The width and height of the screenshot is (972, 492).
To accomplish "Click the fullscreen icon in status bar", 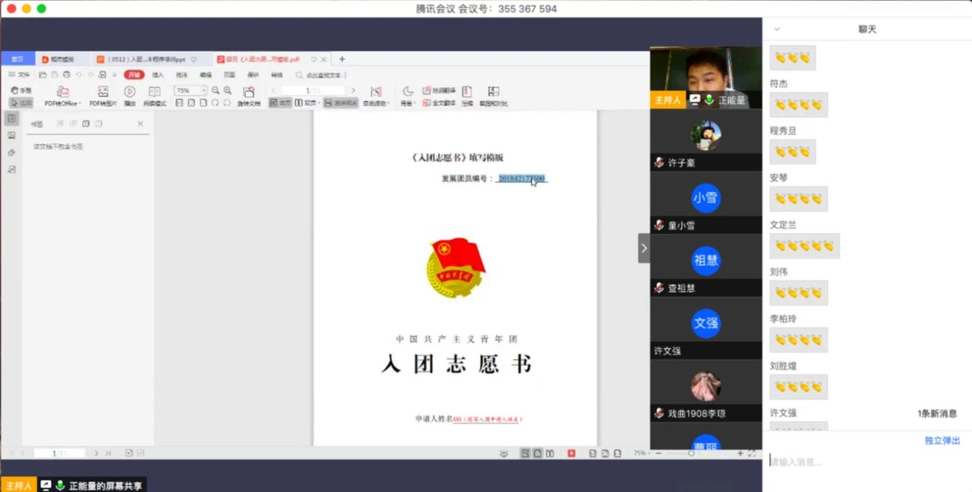I will (752, 453).
